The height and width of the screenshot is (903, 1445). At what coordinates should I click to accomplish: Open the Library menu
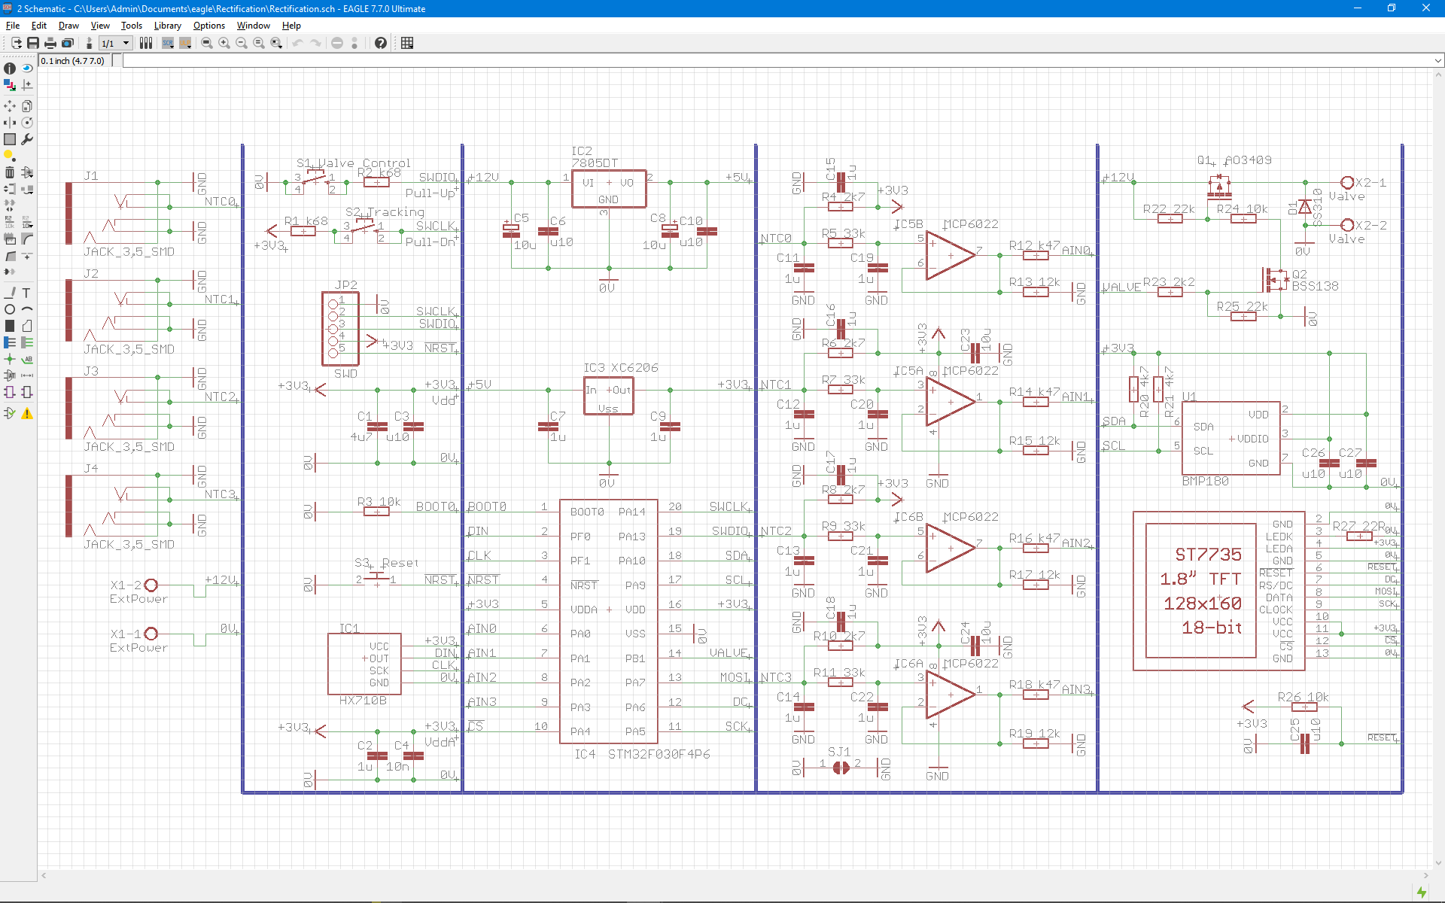[x=167, y=26]
